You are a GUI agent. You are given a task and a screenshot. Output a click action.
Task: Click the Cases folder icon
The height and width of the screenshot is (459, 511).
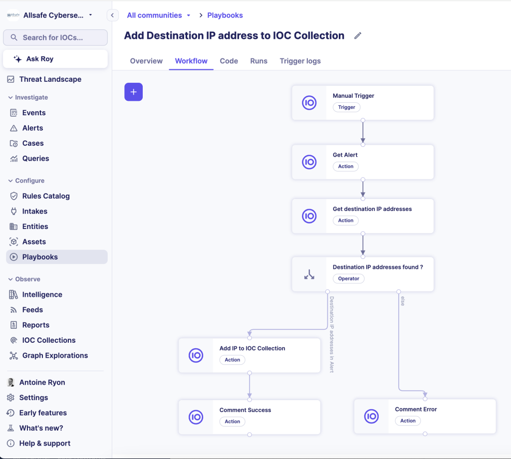click(13, 143)
